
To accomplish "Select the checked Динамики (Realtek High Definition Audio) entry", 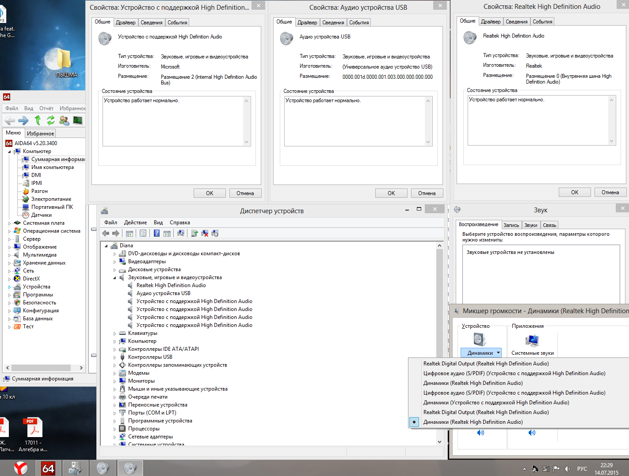I will pyautogui.click(x=473, y=422).
